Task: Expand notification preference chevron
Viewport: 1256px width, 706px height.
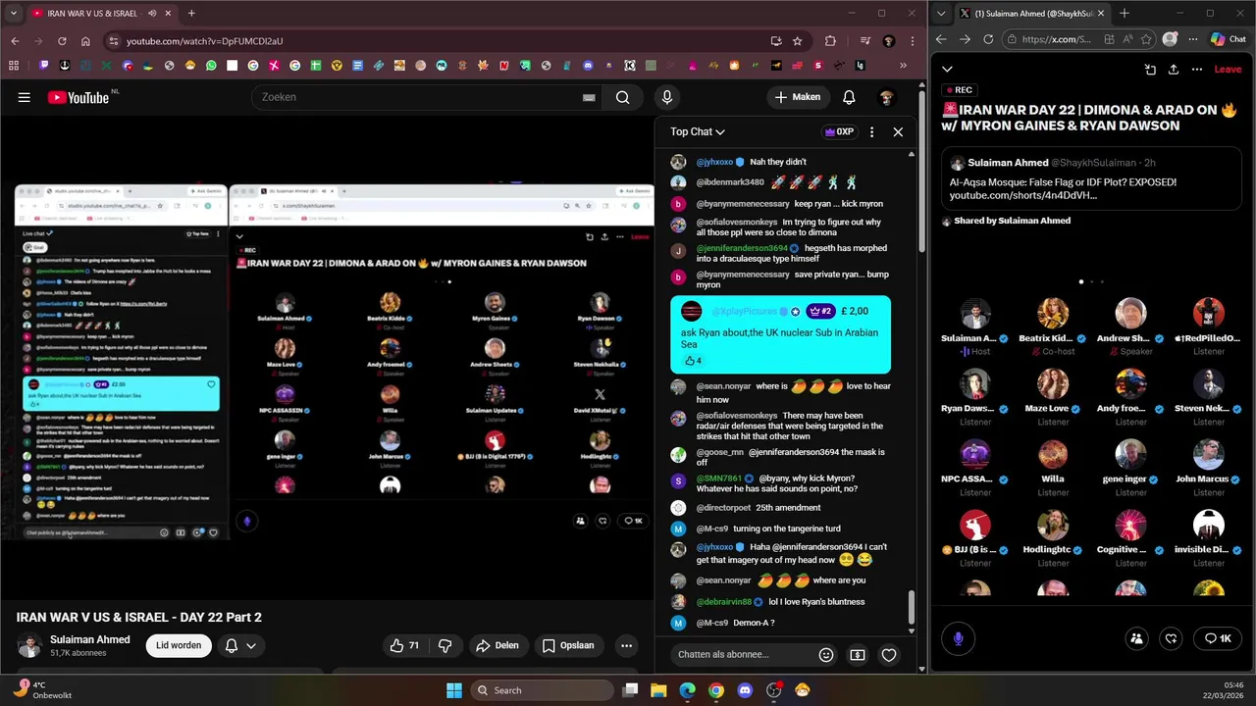Action: point(251,645)
